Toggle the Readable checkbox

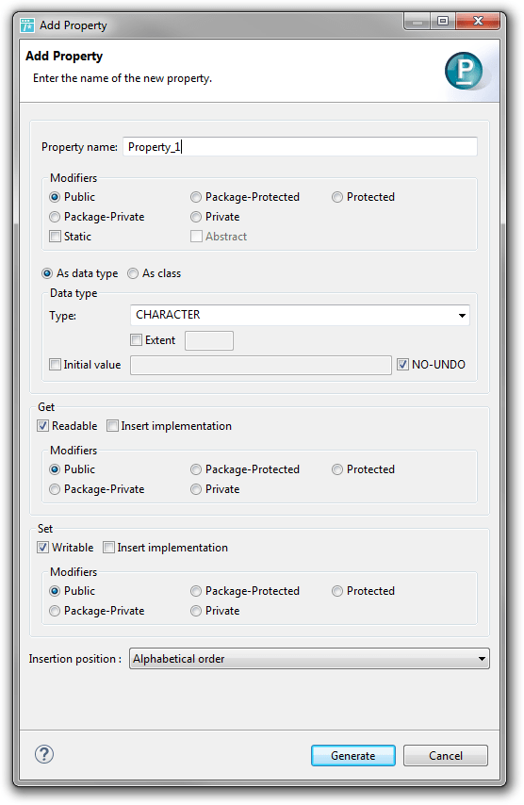pos(43,426)
